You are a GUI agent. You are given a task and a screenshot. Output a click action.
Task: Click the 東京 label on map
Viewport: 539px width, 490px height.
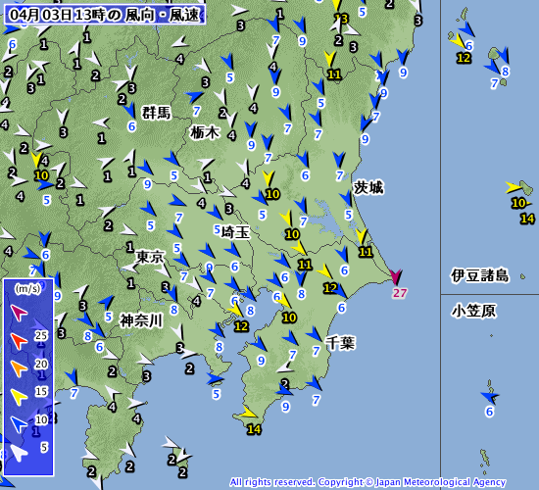(150, 257)
